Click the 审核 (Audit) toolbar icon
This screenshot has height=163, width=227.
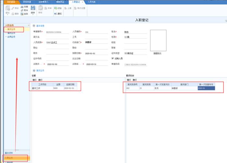point(41,9)
